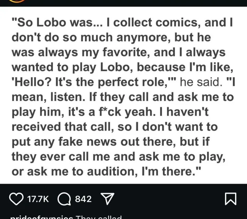Toggle the bookmark to save this post
This screenshot has width=247, height=219.
[230, 199]
